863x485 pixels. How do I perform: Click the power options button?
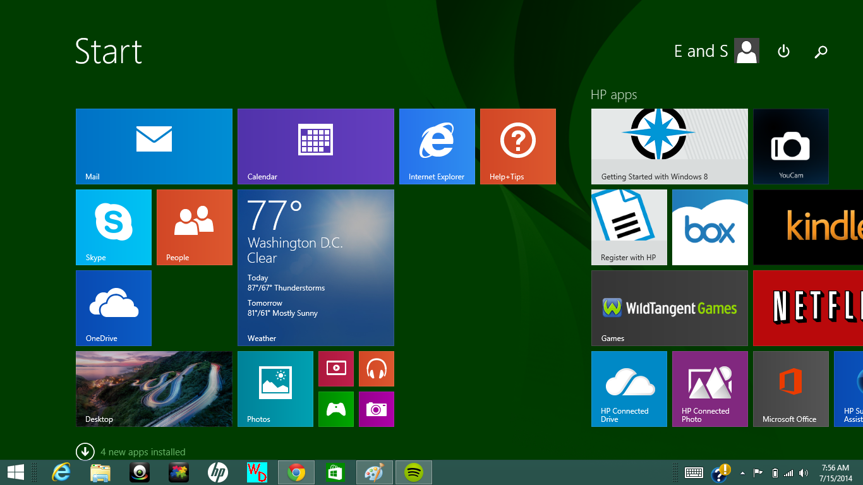tap(783, 51)
